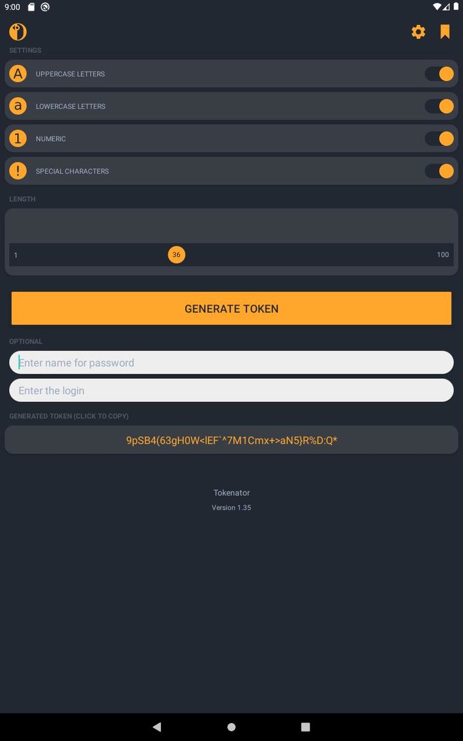Click 'Enter name for password' field
This screenshot has height=741, width=463.
pos(232,362)
